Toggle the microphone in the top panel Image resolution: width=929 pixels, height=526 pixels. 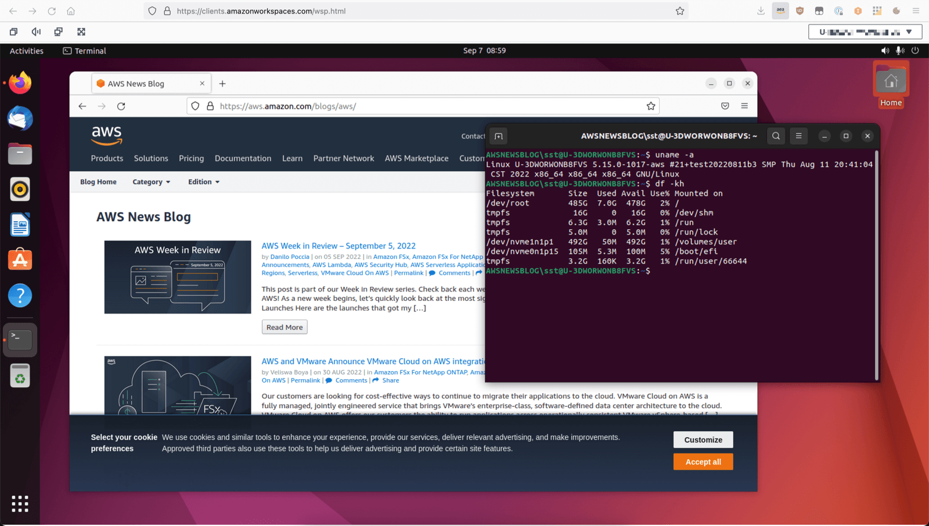899,51
